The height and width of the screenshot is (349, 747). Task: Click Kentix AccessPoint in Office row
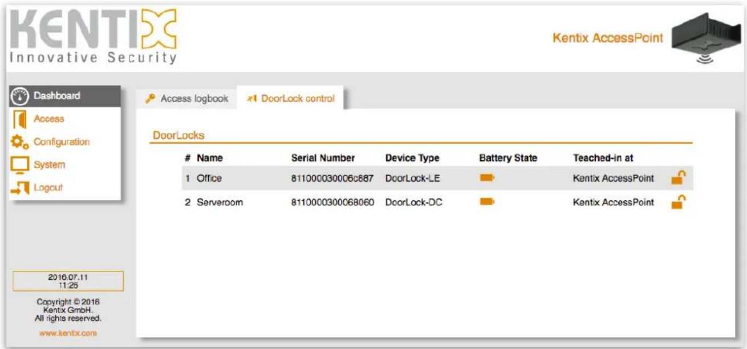pyautogui.click(x=614, y=178)
